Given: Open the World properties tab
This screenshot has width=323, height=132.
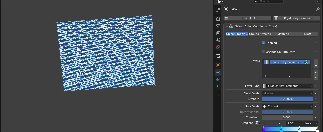Looking at the screenshot, I should 218,47.
